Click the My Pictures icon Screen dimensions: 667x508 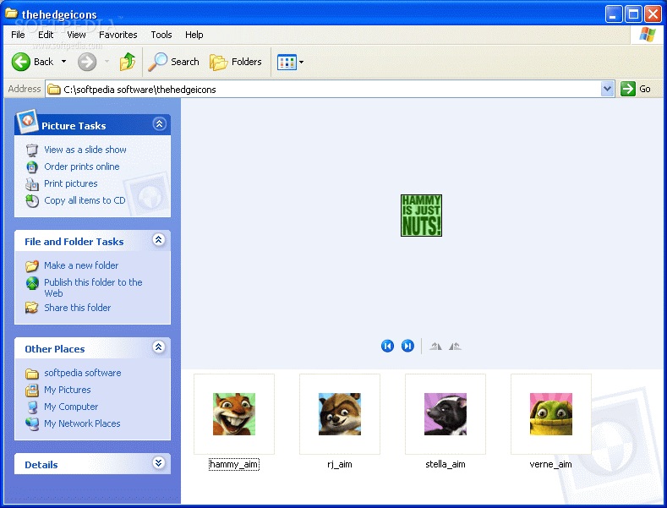[x=32, y=391]
